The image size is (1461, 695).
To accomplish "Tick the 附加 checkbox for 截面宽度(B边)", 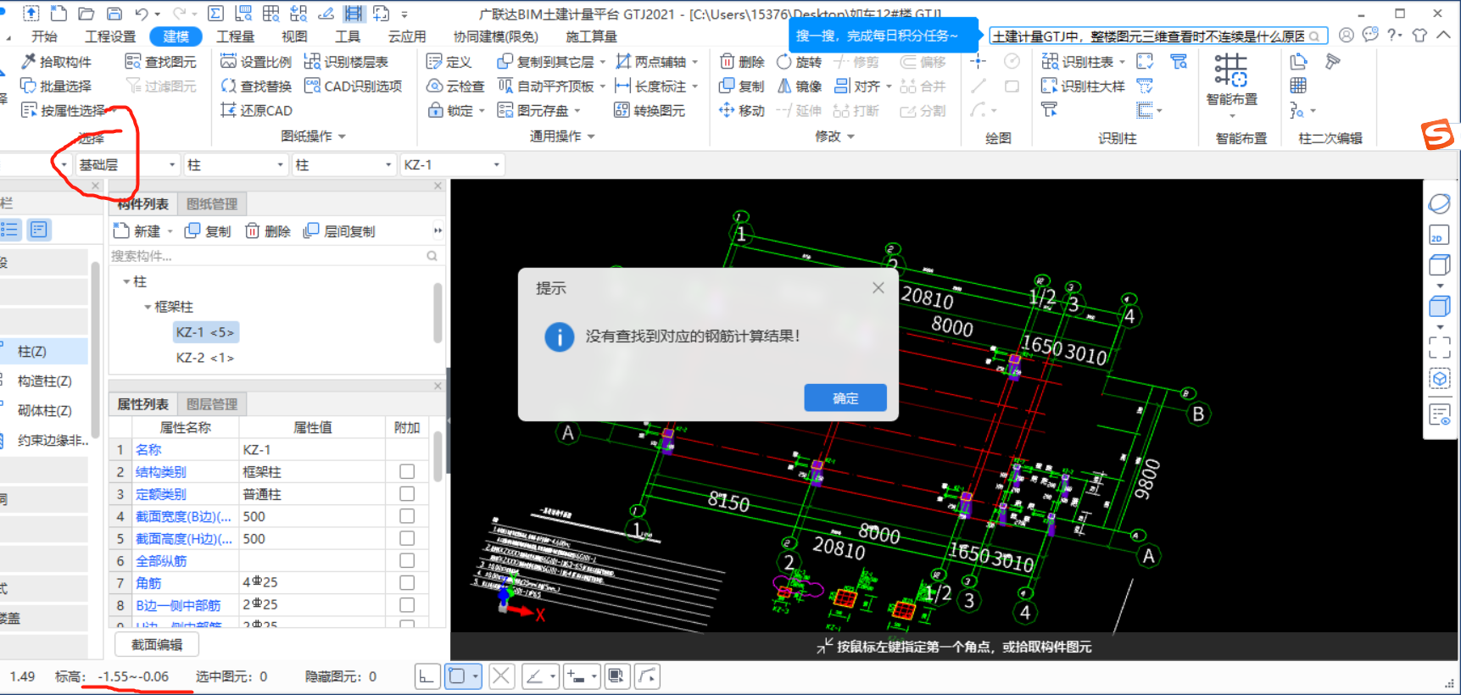I will coord(407,515).
